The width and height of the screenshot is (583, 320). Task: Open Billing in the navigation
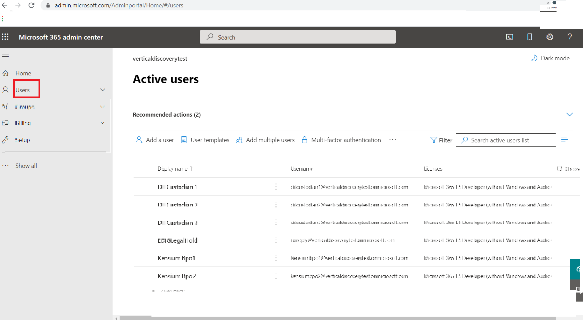(x=23, y=123)
